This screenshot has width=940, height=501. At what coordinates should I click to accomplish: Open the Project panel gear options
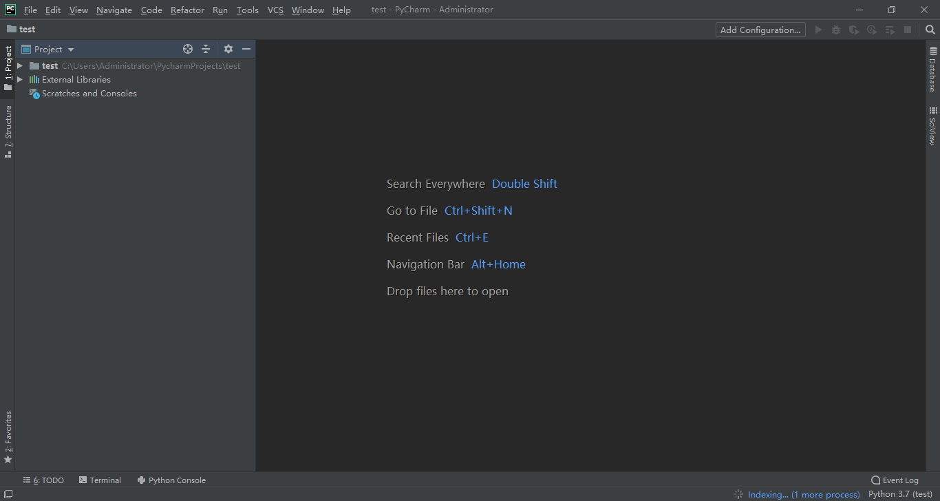click(228, 49)
